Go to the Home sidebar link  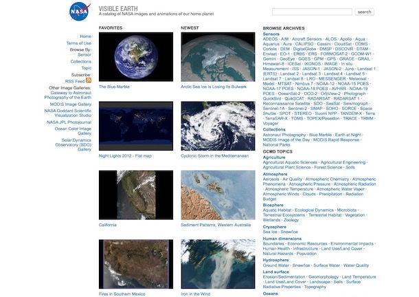click(85, 36)
